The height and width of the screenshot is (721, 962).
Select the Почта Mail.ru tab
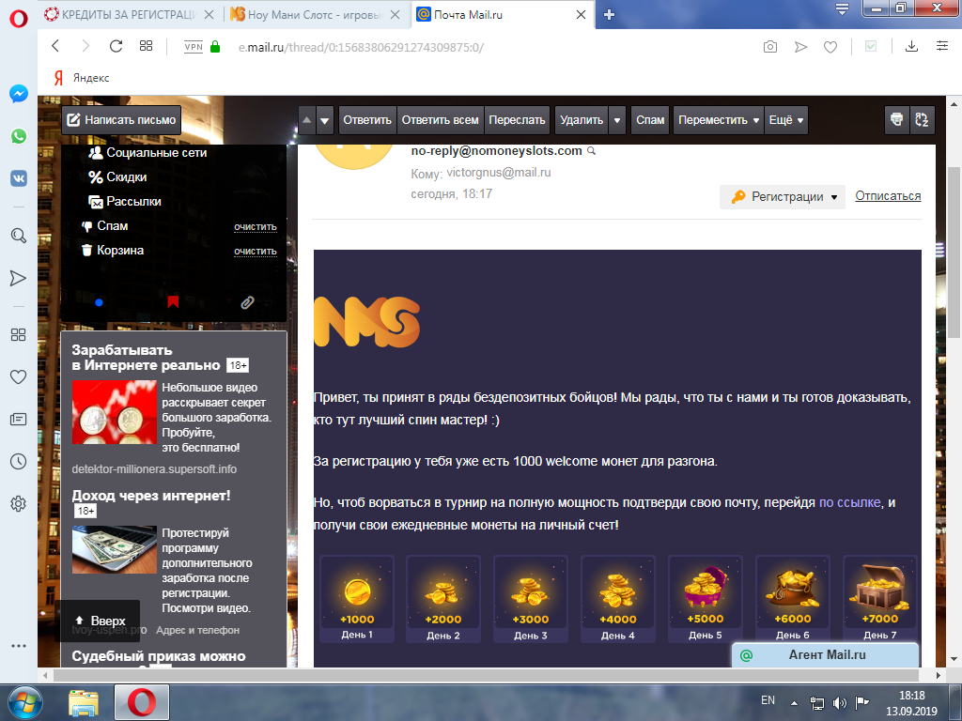(x=502, y=15)
